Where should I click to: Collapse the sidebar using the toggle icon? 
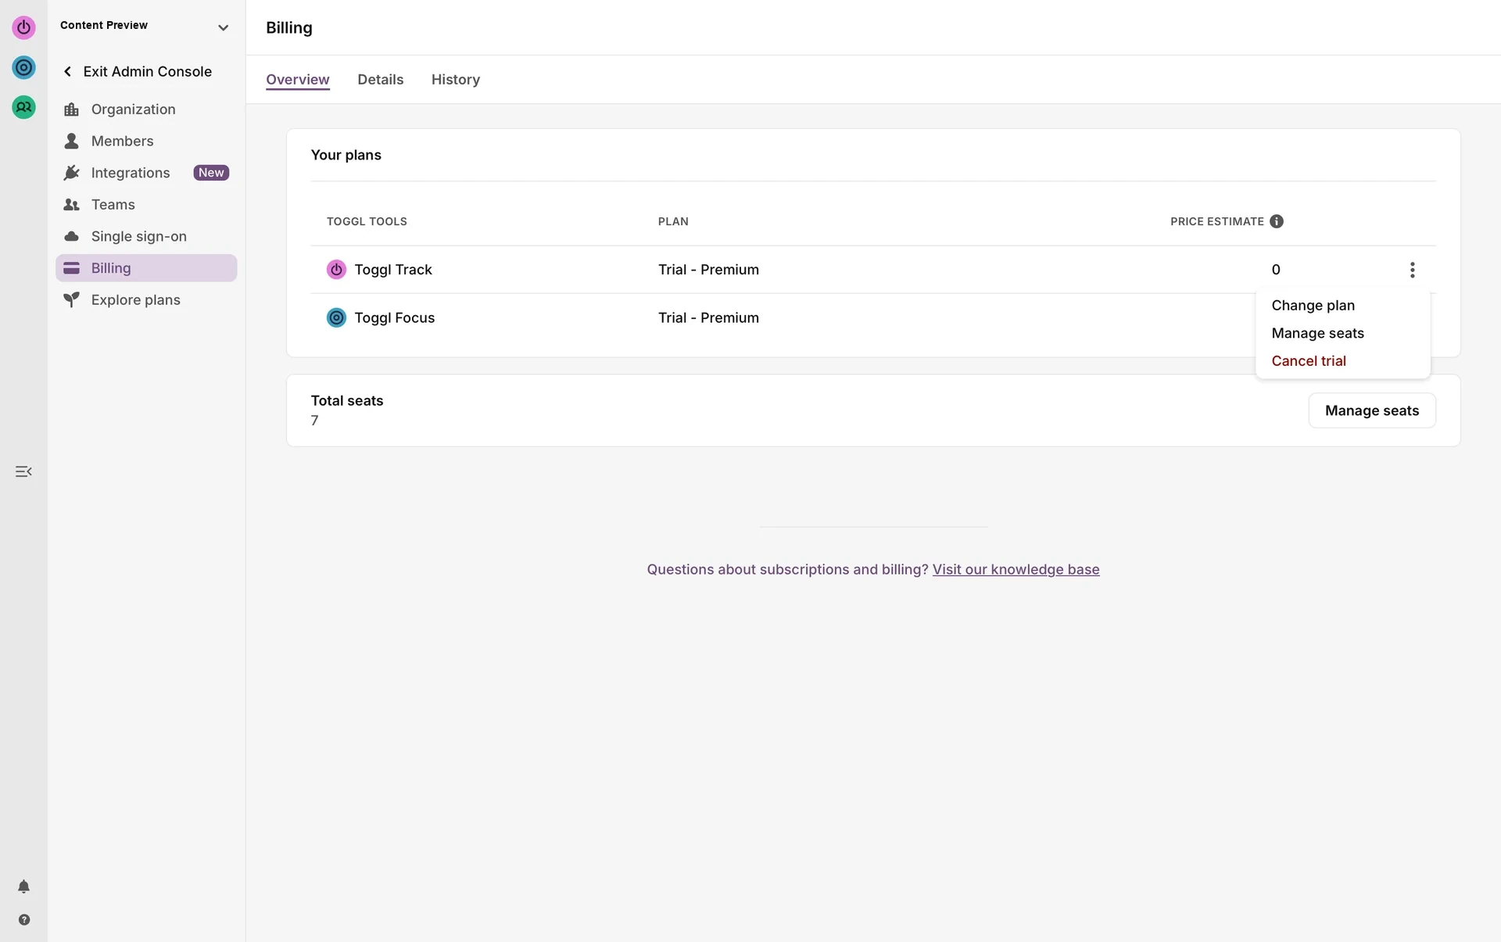tap(23, 471)
